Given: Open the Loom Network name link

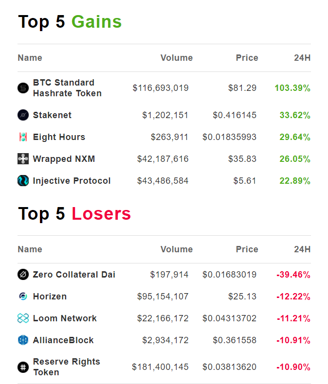Looking at the screenshot, I should click(x=65, y=318).
